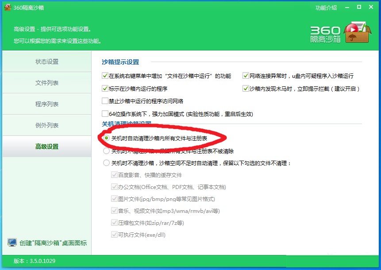Toggle 网络连接异常时，u盘内可疑程序入沙箱运行
This screenshot has height=270, width=381.
pos(246,76)
